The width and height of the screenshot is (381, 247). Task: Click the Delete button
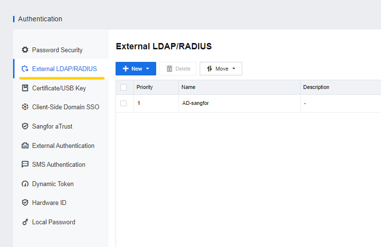pyautogui.click(x=178, y=69)
